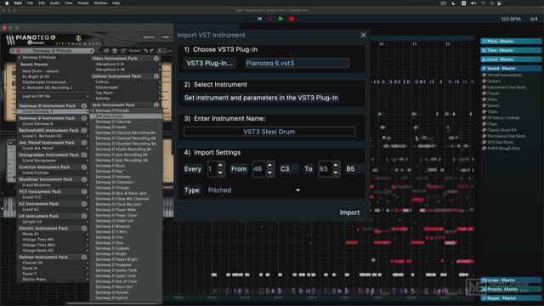Show info for Steinway D Instrument Pack

point(84,105)
